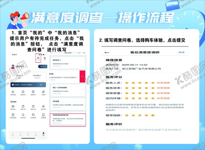Set 推荐指数 to the first star

click(127, 115)
